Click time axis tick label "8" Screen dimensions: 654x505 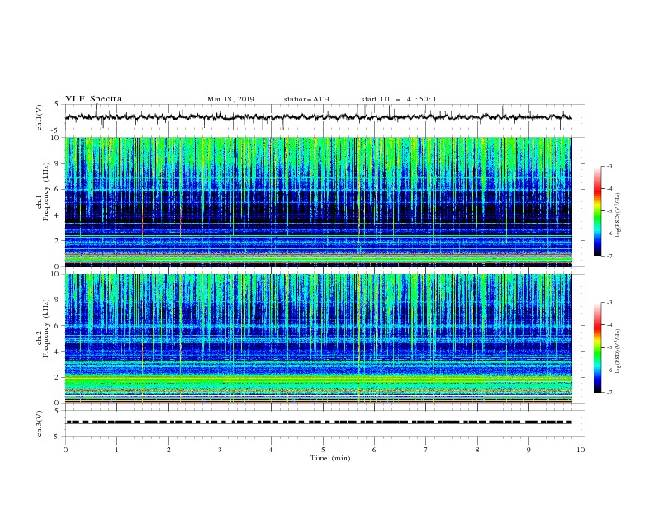[x=477, y=450]
